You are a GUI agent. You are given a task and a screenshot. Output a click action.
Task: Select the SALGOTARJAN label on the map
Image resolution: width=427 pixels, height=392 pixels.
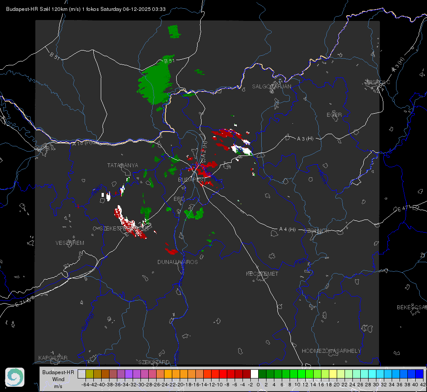(x=271, y=87)
